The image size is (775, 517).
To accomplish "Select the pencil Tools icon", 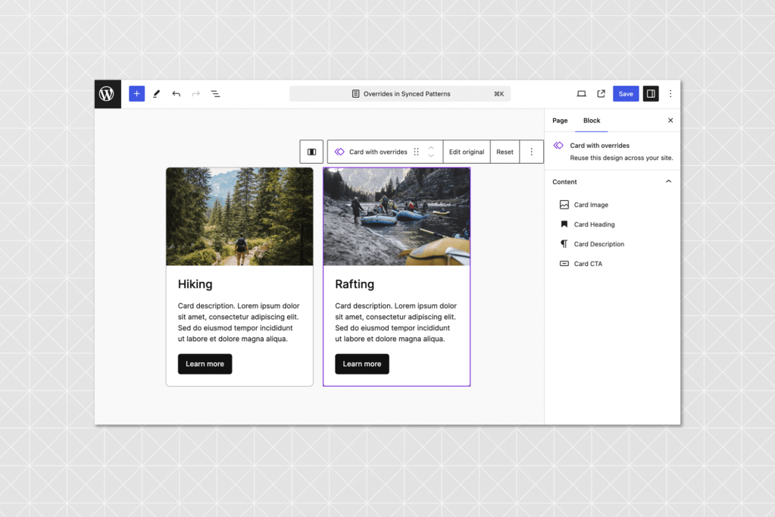I will 157,94.
